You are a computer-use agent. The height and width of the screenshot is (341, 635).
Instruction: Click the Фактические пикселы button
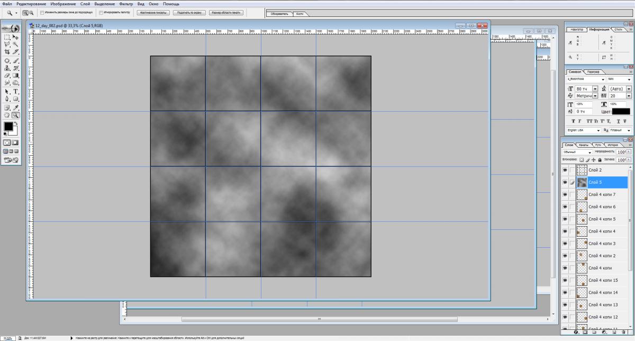tap(152, 12)
